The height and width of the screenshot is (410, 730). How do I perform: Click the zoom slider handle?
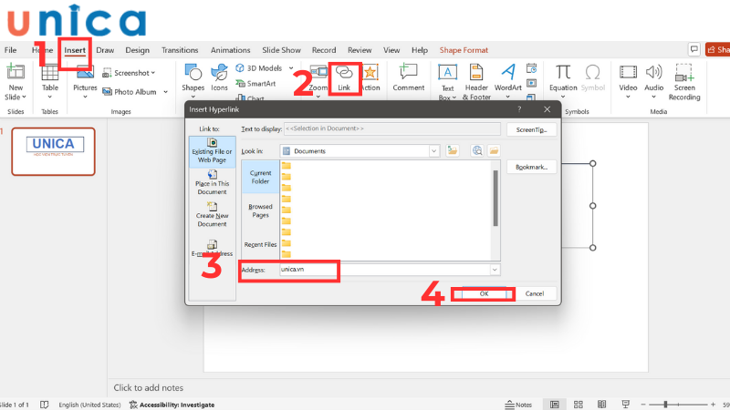666,405
